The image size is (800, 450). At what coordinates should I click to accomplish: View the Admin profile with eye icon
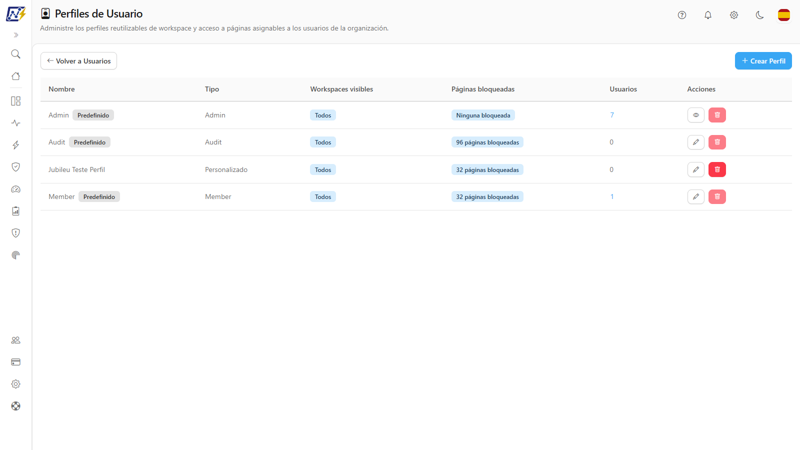(x=696, y=115)
